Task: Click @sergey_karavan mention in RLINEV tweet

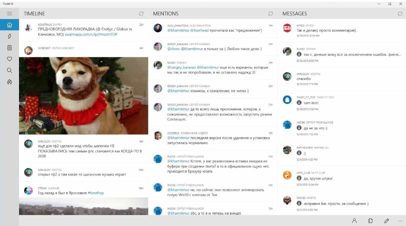Action: click(x=181, y=67)
